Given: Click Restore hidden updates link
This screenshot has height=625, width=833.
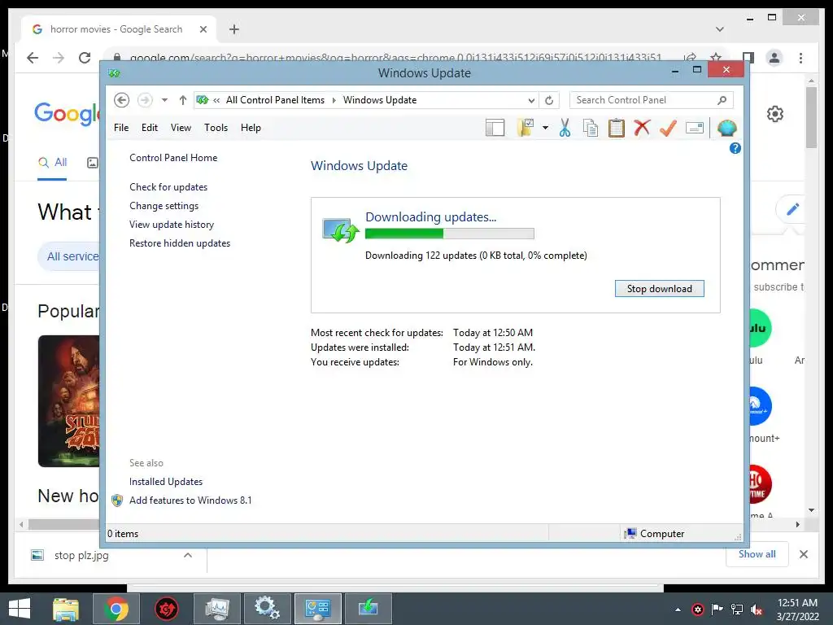Looking at the screenshot, I should click(180, 243).
